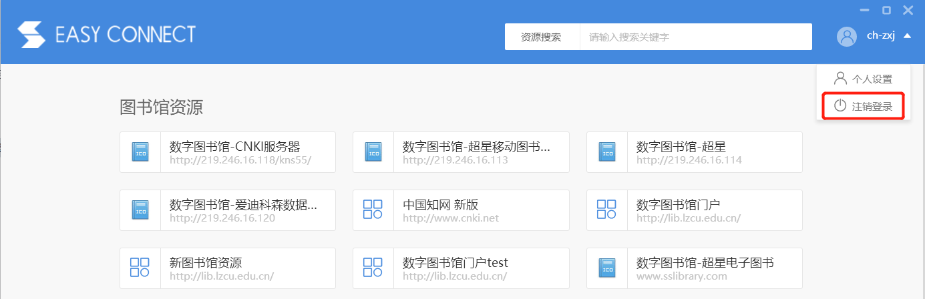This screenshot has height=299, width=925.
Task: Open the 数字图书馆-超星电子图书 resource
Action: tap(695, 268)
